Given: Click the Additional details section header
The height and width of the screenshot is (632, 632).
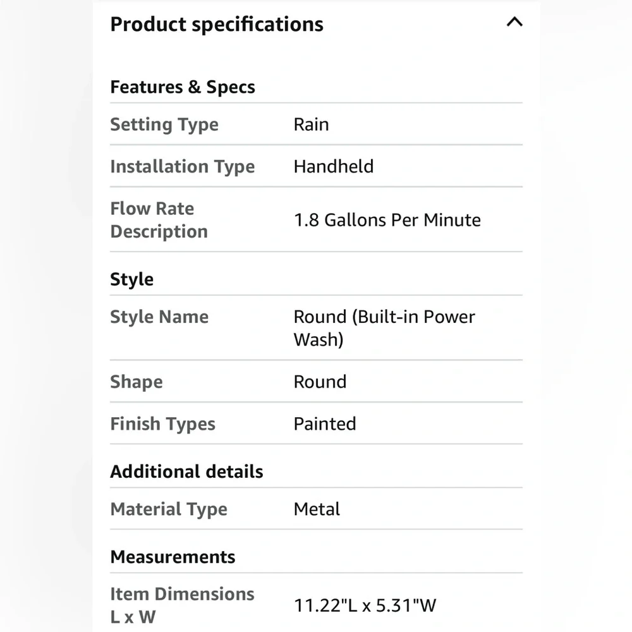Looking at the screenshot, I should coord(186,471).
